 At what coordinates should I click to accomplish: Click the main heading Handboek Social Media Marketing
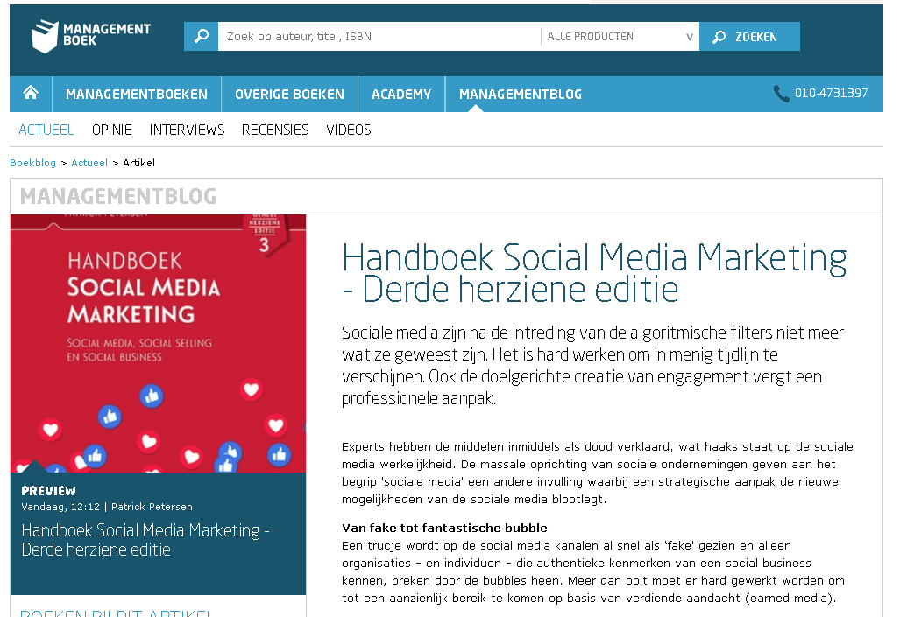pos(594,273)
